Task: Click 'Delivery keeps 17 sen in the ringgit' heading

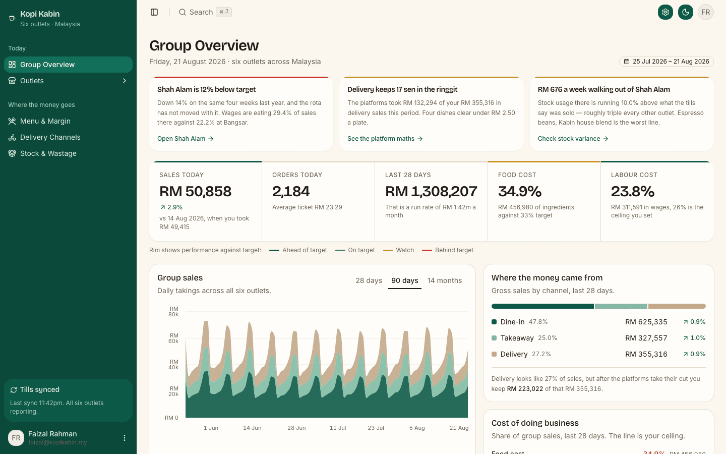Action: 402,89
